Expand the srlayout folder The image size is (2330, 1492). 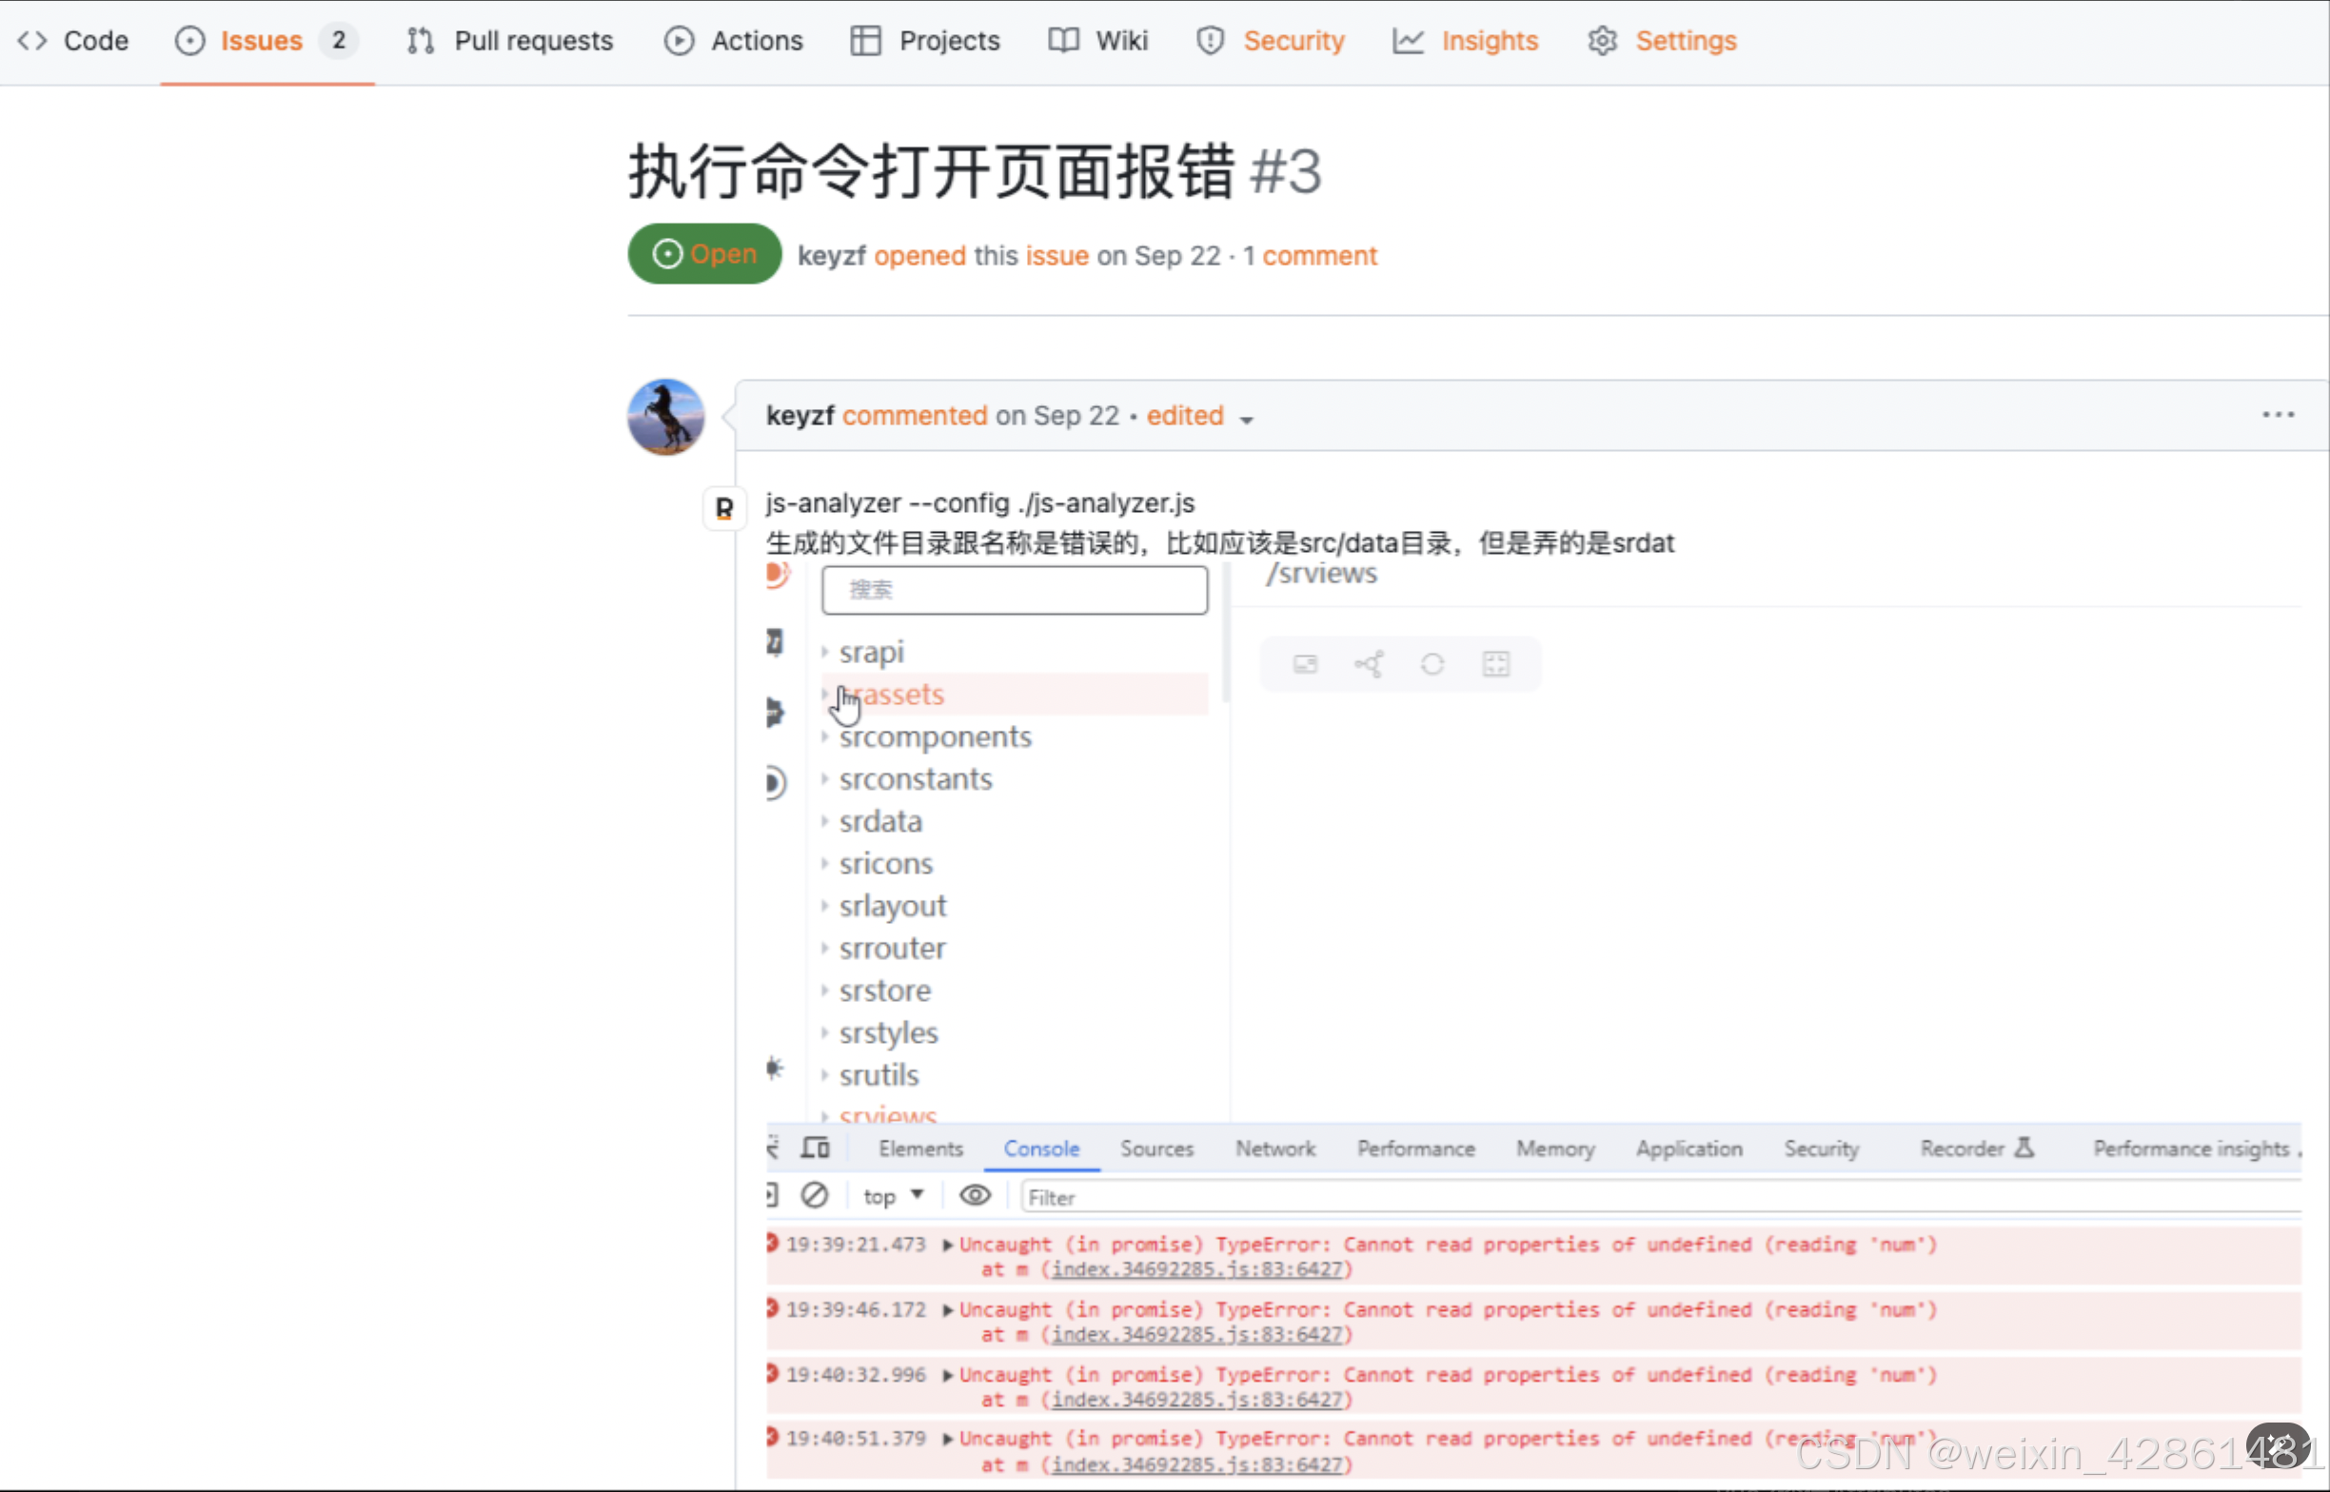pos(824,906)
